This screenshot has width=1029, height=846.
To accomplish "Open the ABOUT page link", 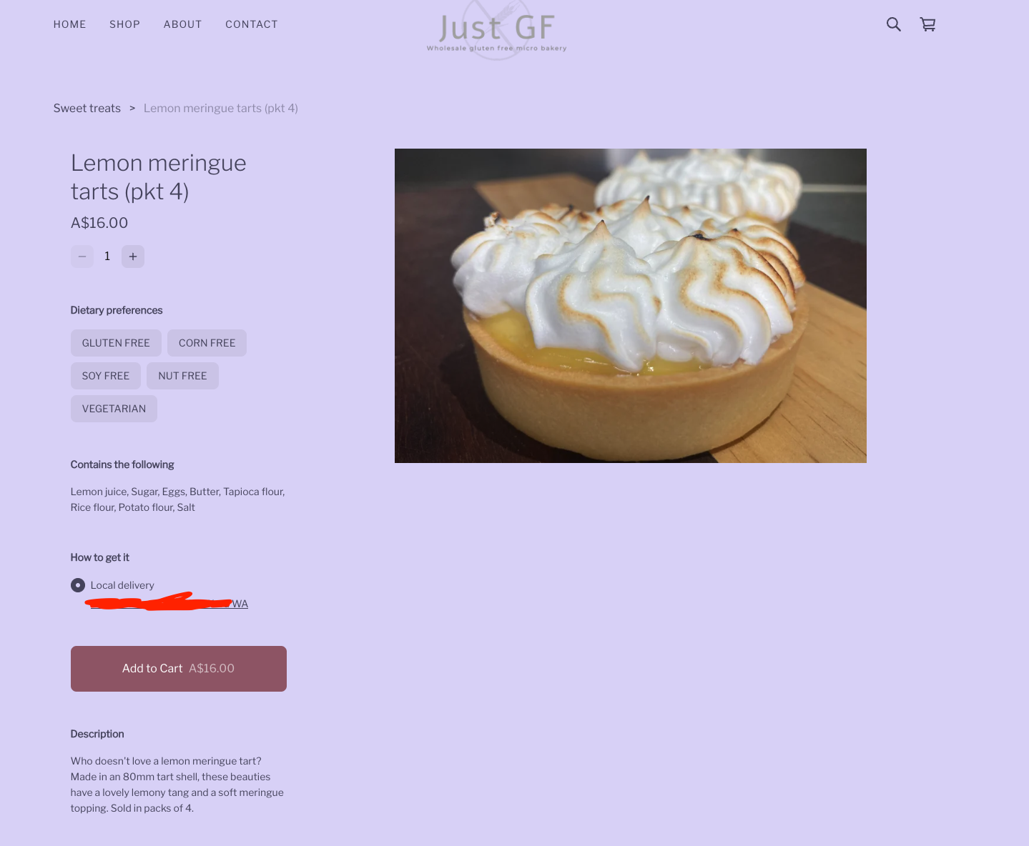I will point(182,24).
